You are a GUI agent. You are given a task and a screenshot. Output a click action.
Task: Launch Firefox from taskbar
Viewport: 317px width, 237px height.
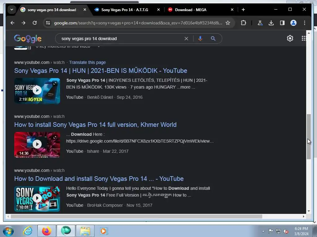pos(46,231)
